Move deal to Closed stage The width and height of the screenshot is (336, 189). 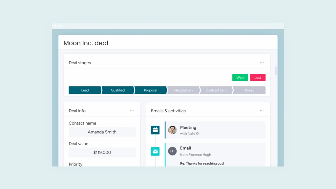click(x=249, y=90)
